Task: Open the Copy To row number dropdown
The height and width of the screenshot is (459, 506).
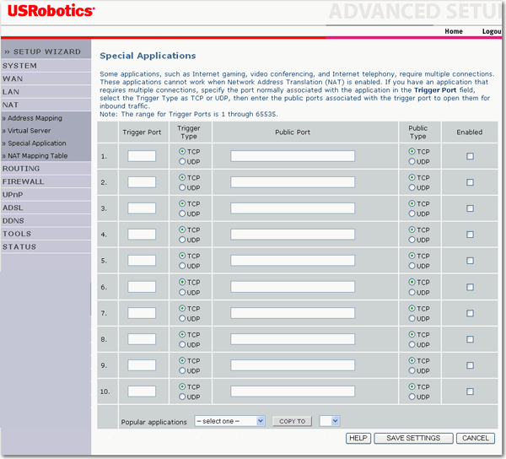Action: 330,421
